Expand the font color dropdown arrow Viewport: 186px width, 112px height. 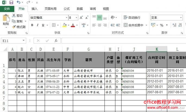pos(77,25)
